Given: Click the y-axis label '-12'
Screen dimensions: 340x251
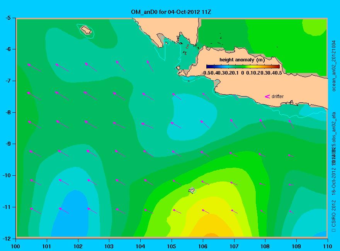Looking at the screenshot, I should (7, 238).
